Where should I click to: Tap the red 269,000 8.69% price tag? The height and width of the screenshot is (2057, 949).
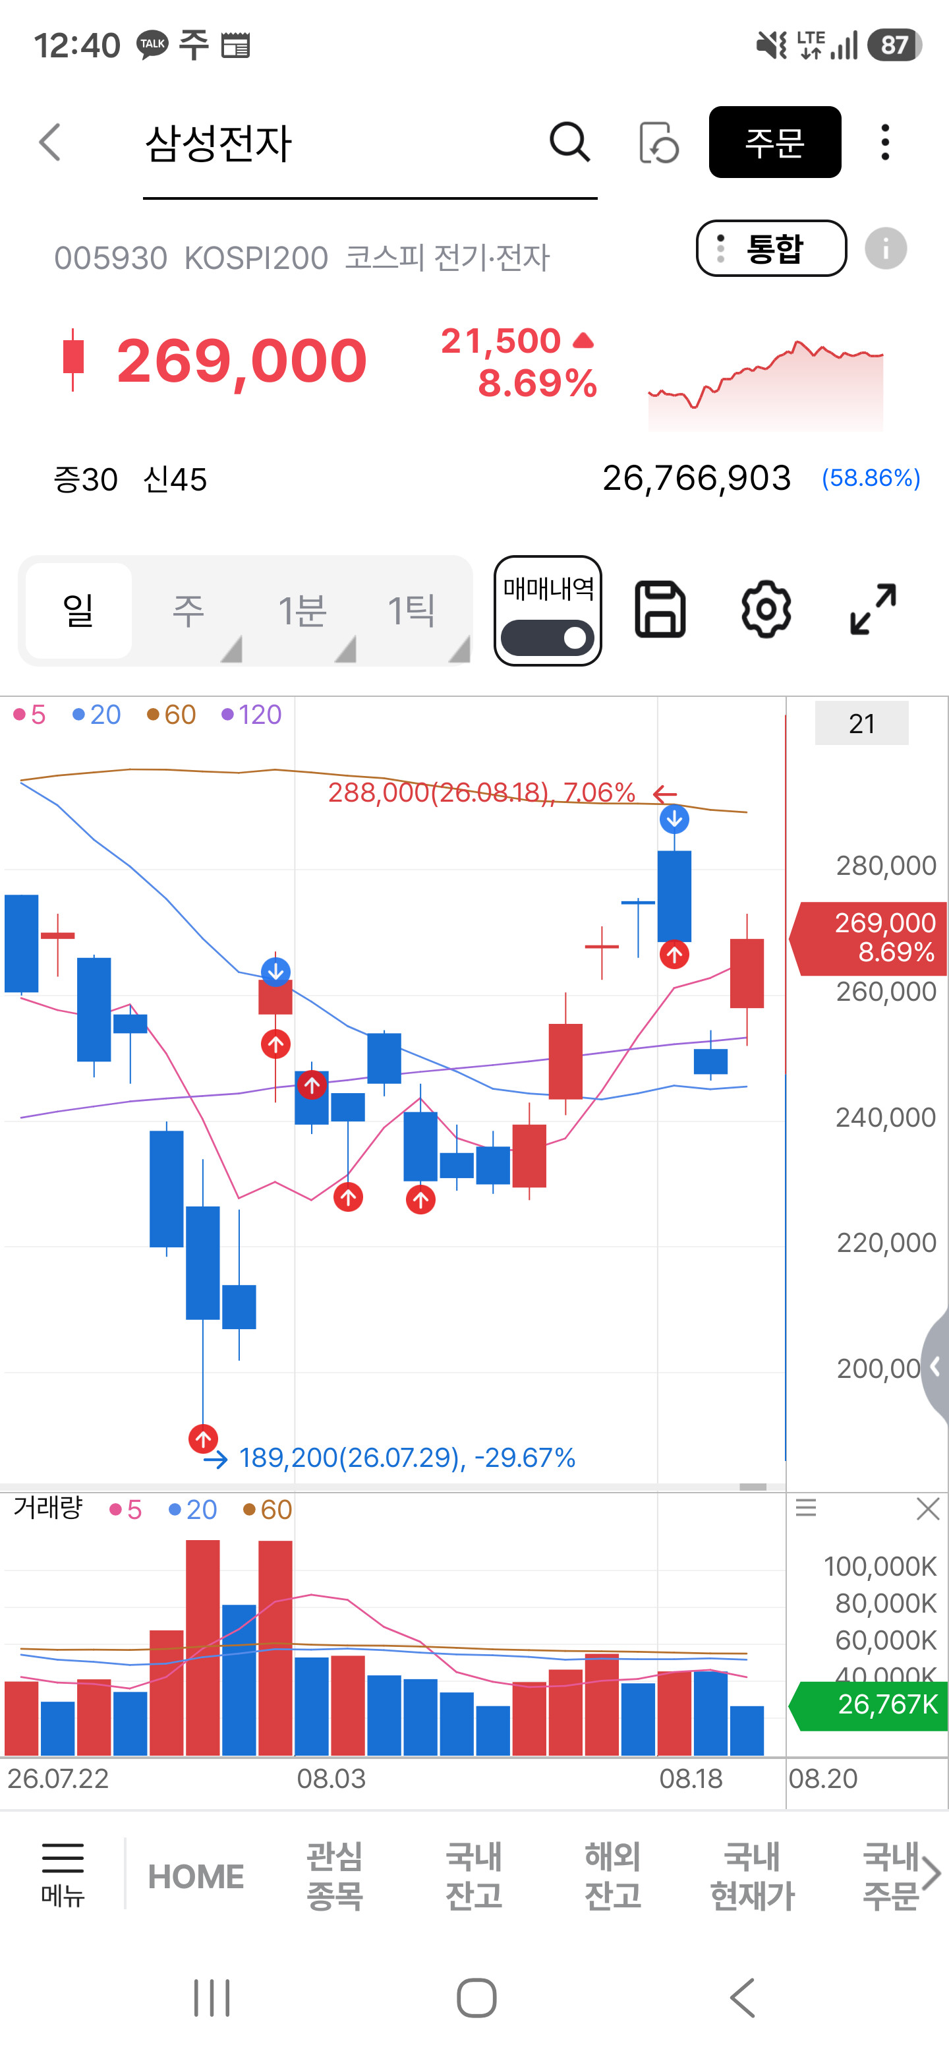click(870, 938)
